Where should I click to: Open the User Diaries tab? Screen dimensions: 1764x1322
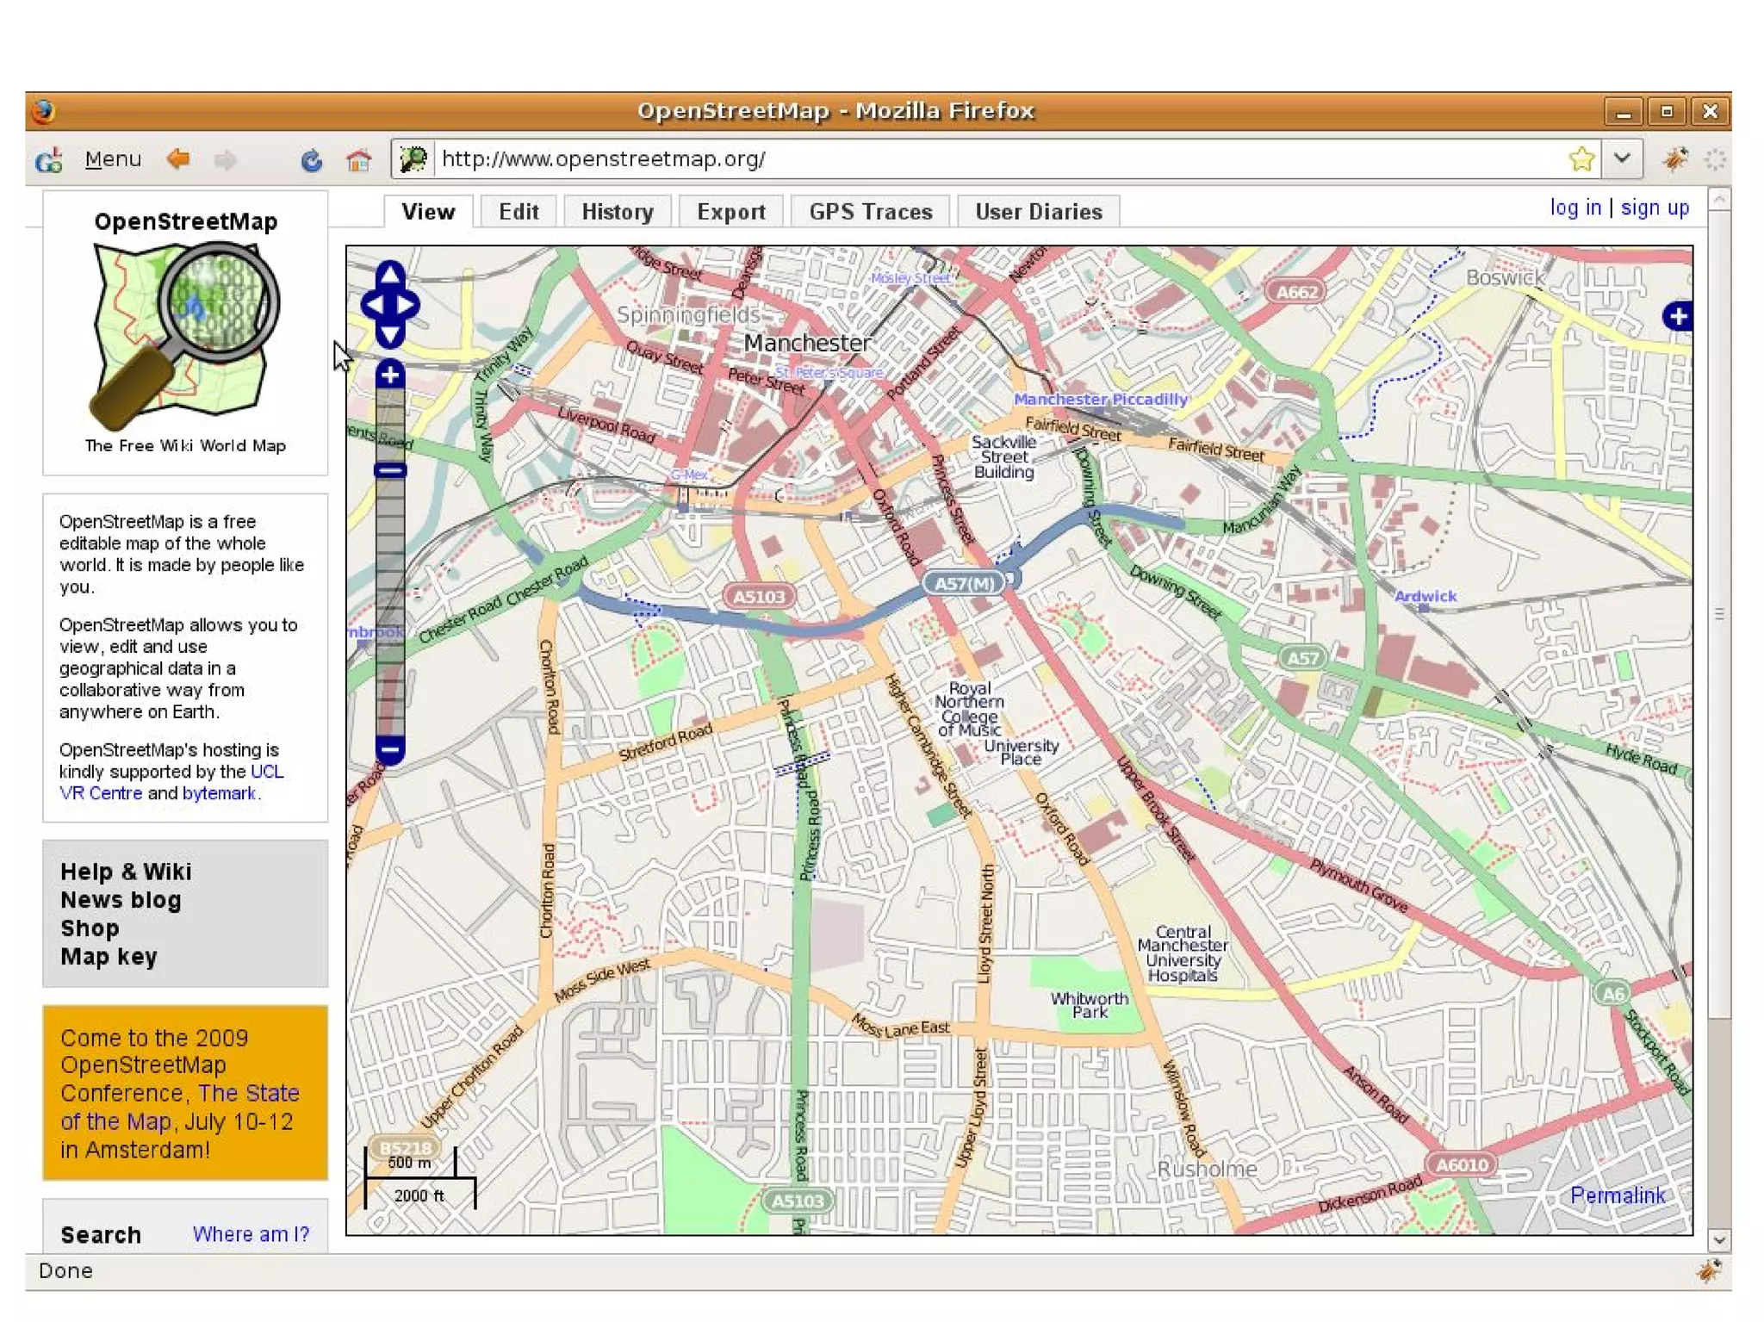[1039, 212]
